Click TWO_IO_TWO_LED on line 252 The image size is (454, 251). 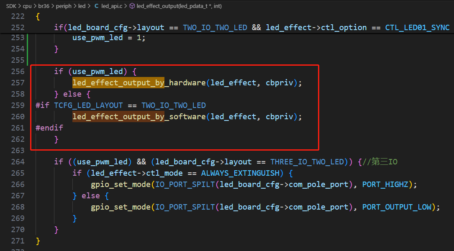(215, 28)
